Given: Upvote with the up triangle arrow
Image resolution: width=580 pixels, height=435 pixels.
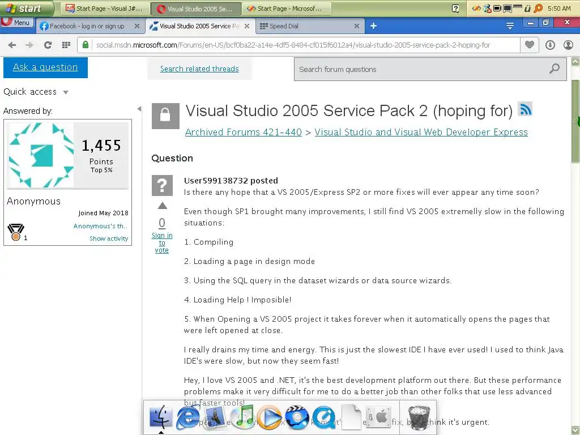Looking at the screenshot, I should [x=163, y=206].
